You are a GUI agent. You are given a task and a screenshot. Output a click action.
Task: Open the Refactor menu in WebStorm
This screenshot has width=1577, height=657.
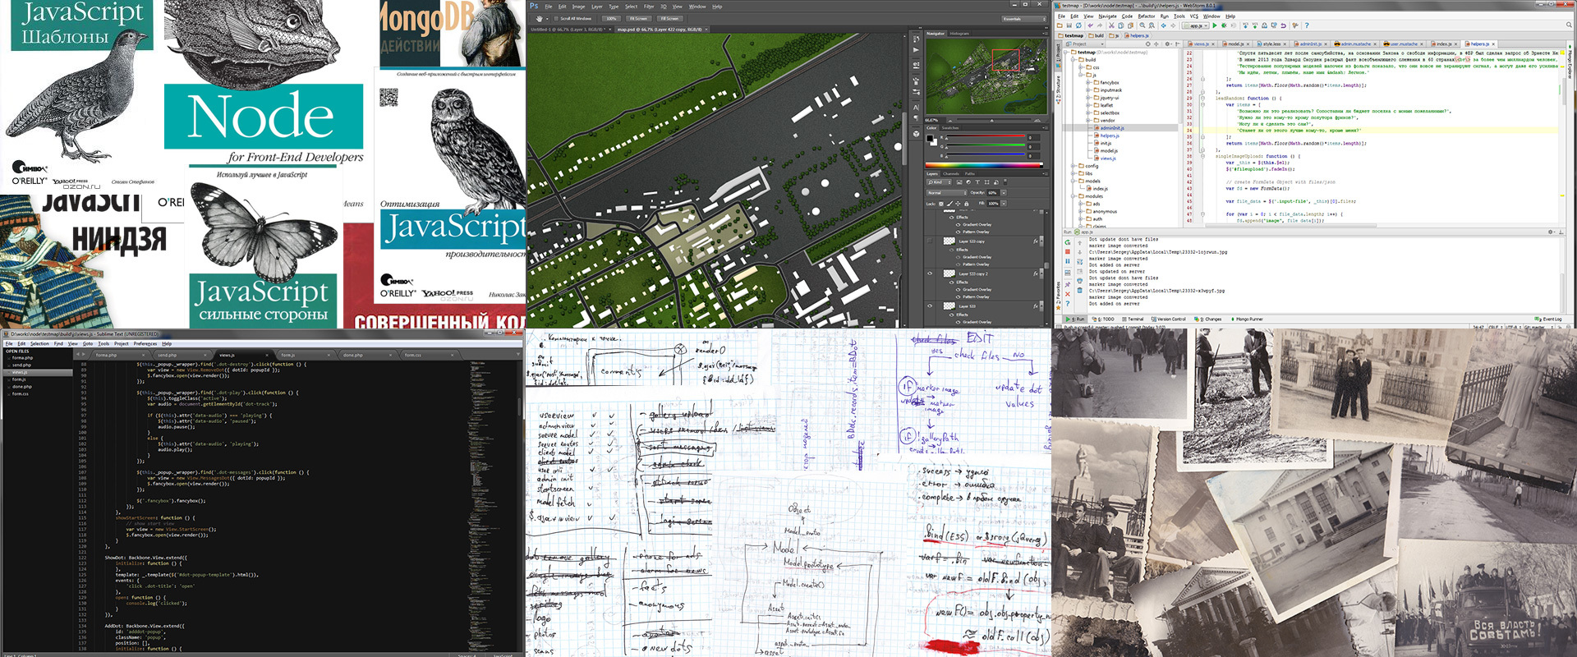coord(1147,16)
